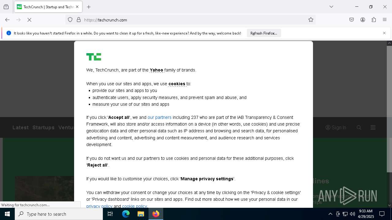View site security lock icon
Viewport: 392px width, 220px height.
pyautogui.click(x=79, y=20)
